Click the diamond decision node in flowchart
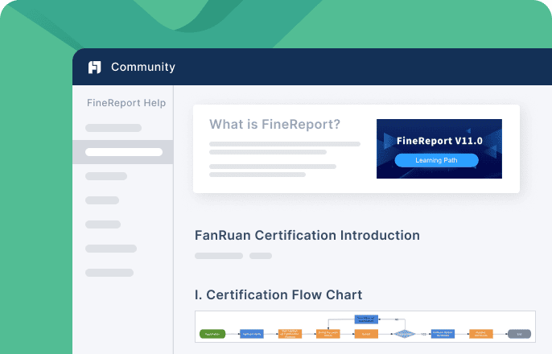Image resolution: width=552 pixels, height=354 pixels. [x=405, y=333]
